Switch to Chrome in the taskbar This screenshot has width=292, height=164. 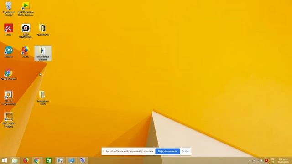coord(37,160)
